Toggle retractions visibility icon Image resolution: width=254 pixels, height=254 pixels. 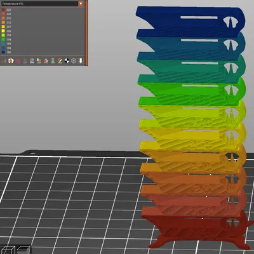[x=18, y=61]
